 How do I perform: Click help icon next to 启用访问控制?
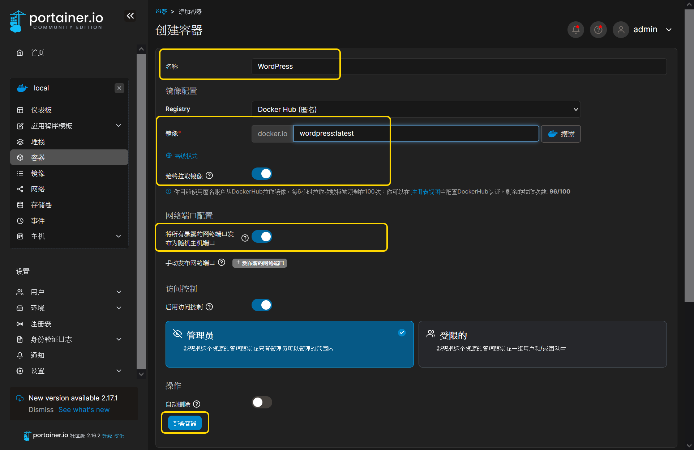pos(209,307)
